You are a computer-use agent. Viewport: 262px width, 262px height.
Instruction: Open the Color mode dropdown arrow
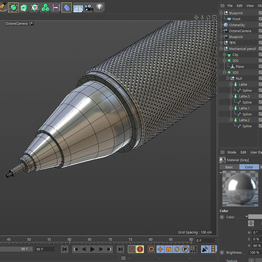(x=246, y=216)
